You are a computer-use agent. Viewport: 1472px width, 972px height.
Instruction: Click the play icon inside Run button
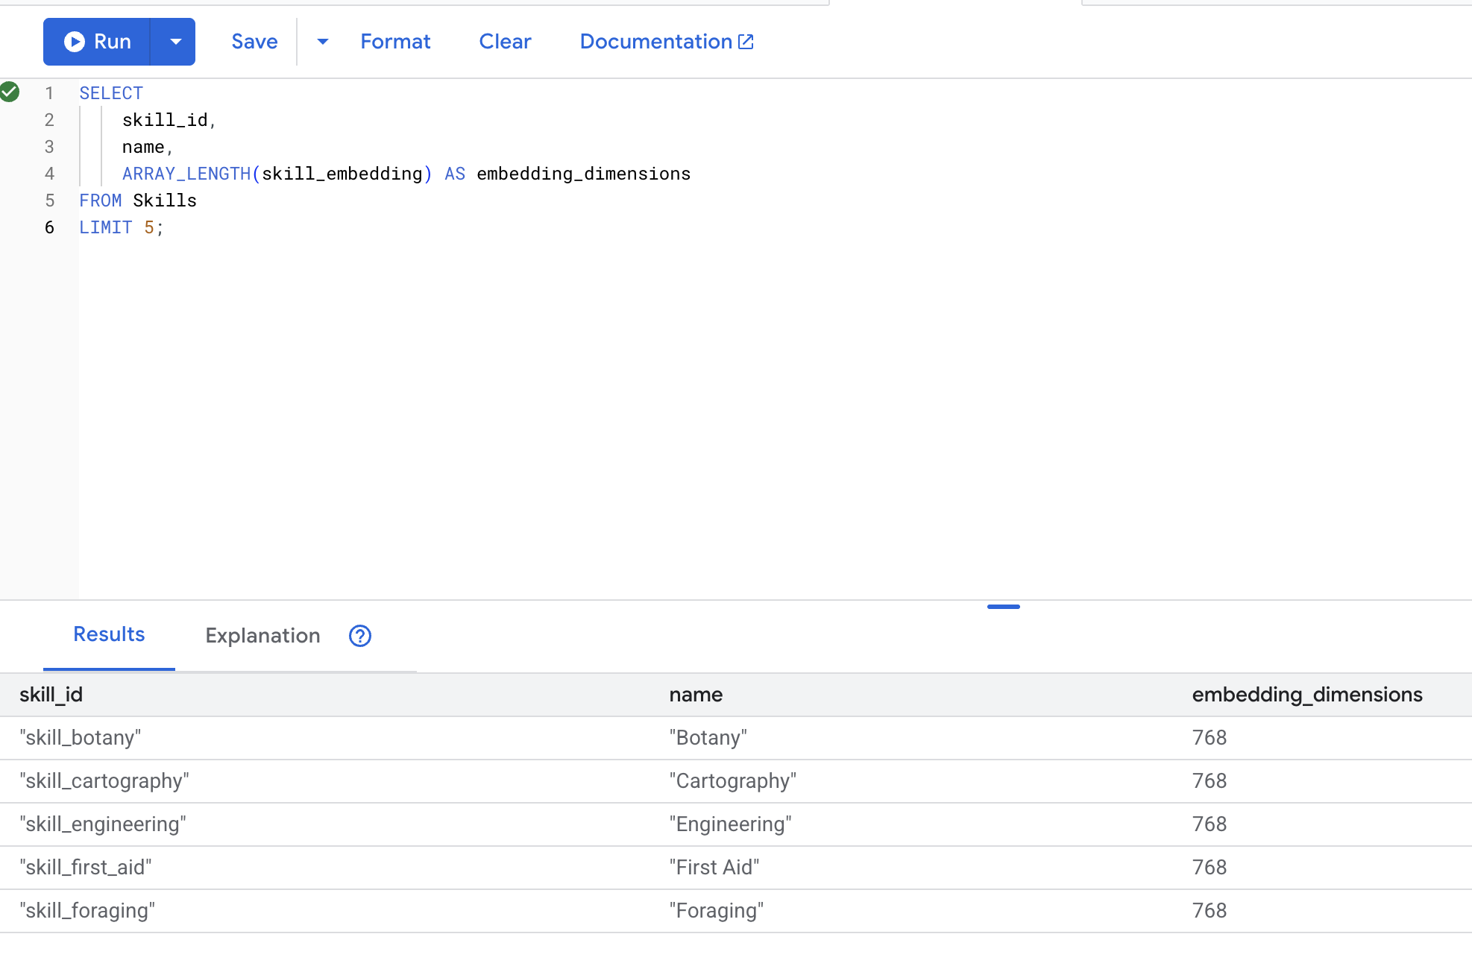[74, 42]
